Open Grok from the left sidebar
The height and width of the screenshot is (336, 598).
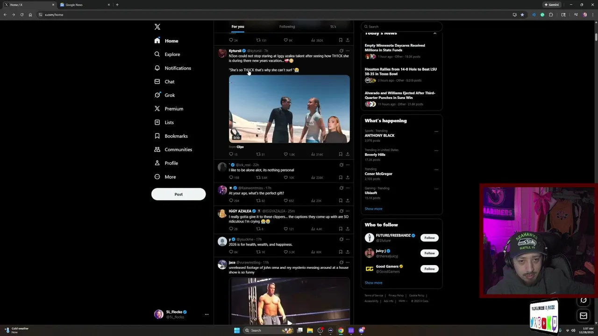164,95
